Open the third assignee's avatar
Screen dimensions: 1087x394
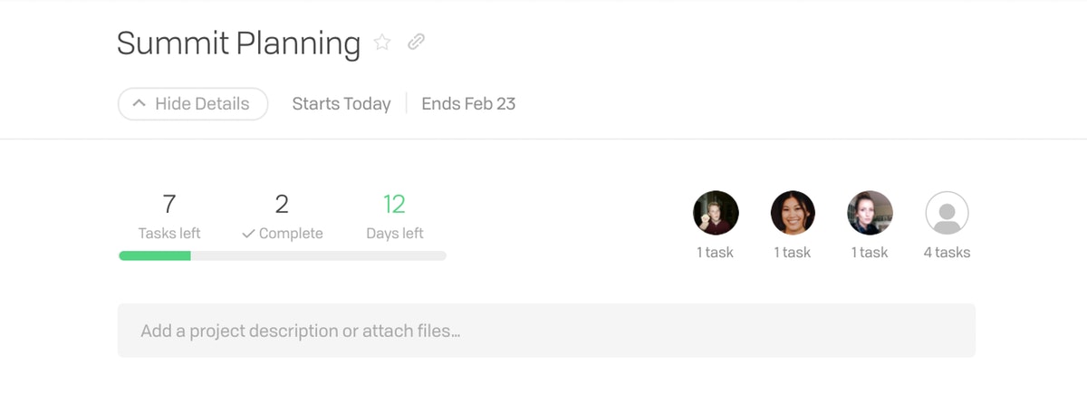tap(870, 213)
